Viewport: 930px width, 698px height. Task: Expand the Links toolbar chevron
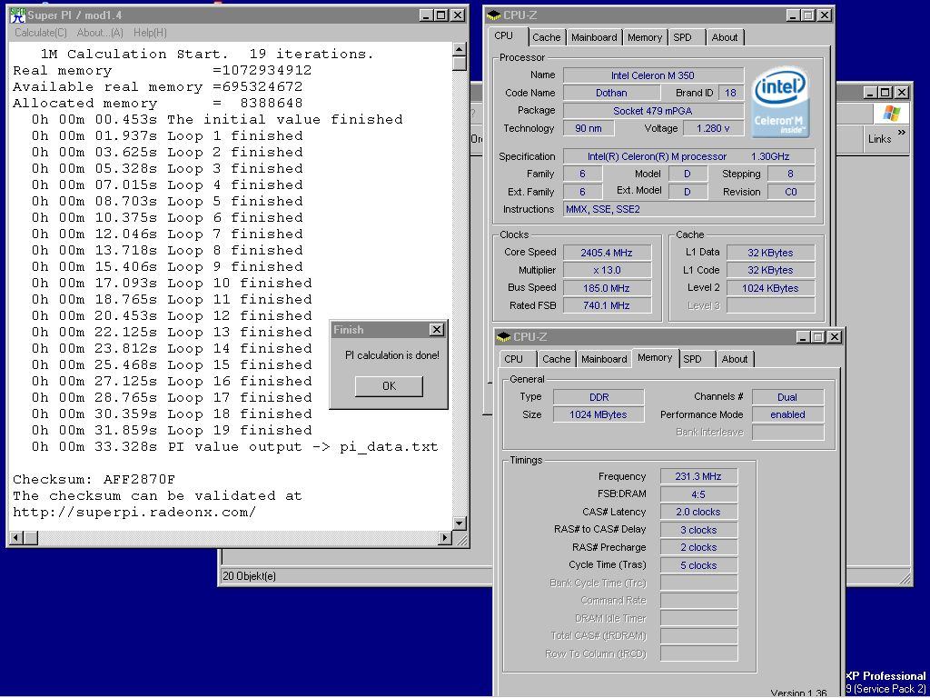[x=902, y=133]
